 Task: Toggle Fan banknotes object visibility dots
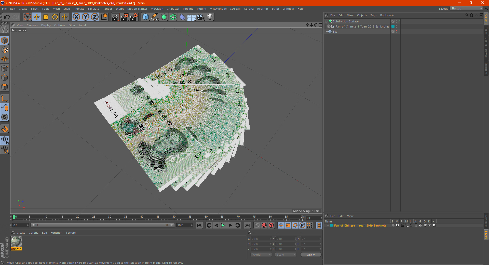pyautogui.click(x=396, y=26)
